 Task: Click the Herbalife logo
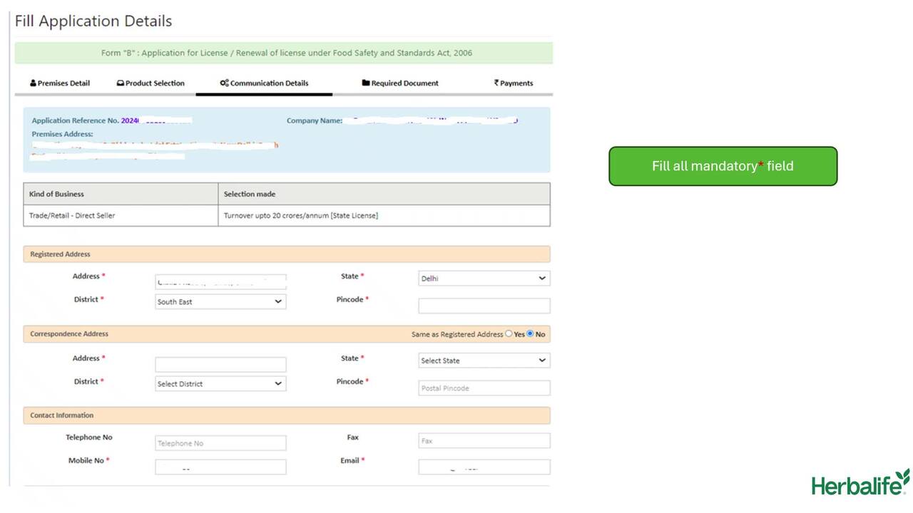860,483
